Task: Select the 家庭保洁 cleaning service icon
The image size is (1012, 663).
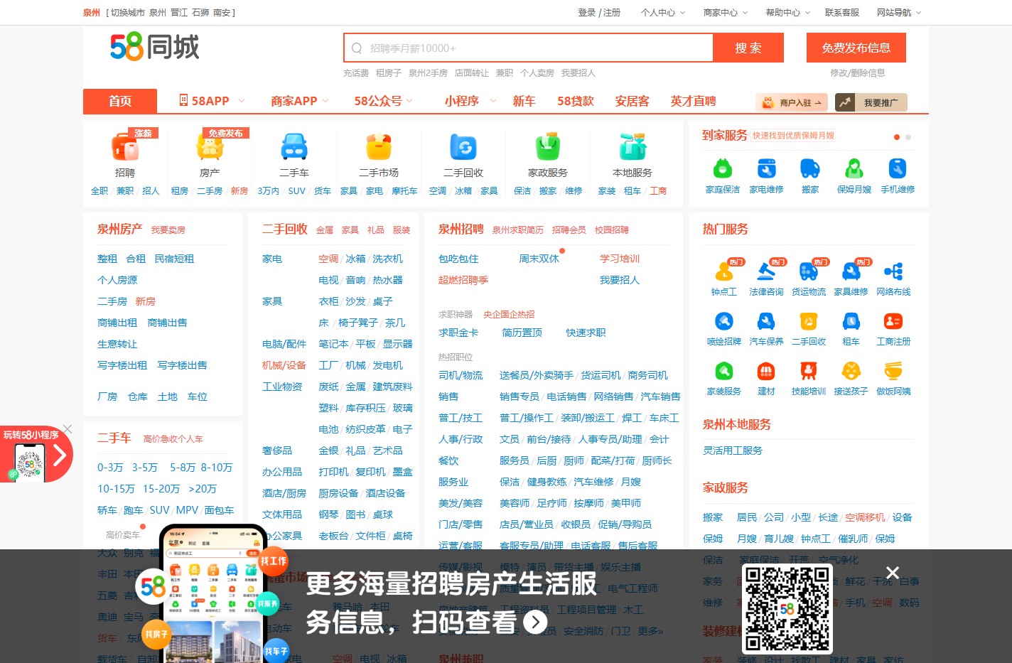Action: pos(723,168)
